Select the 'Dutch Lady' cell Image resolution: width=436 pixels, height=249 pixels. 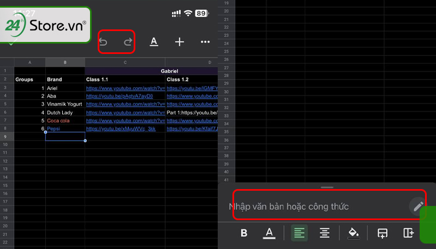65,112
